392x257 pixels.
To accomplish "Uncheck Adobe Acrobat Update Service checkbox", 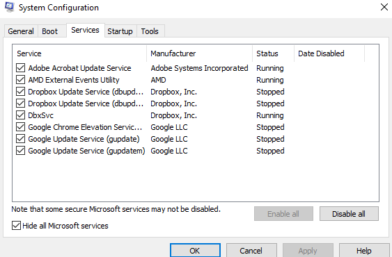I will coord(20,68).
